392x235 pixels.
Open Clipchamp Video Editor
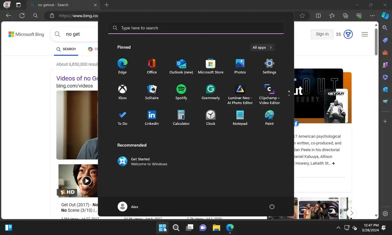click(x=269, y=95)
